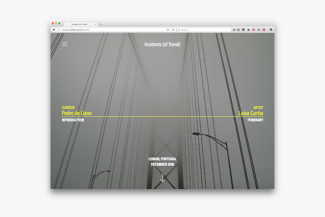This screenshot has height=217, width=325.
Task: Close the Incidents (of Travel) tab
Action: point(95,24)
